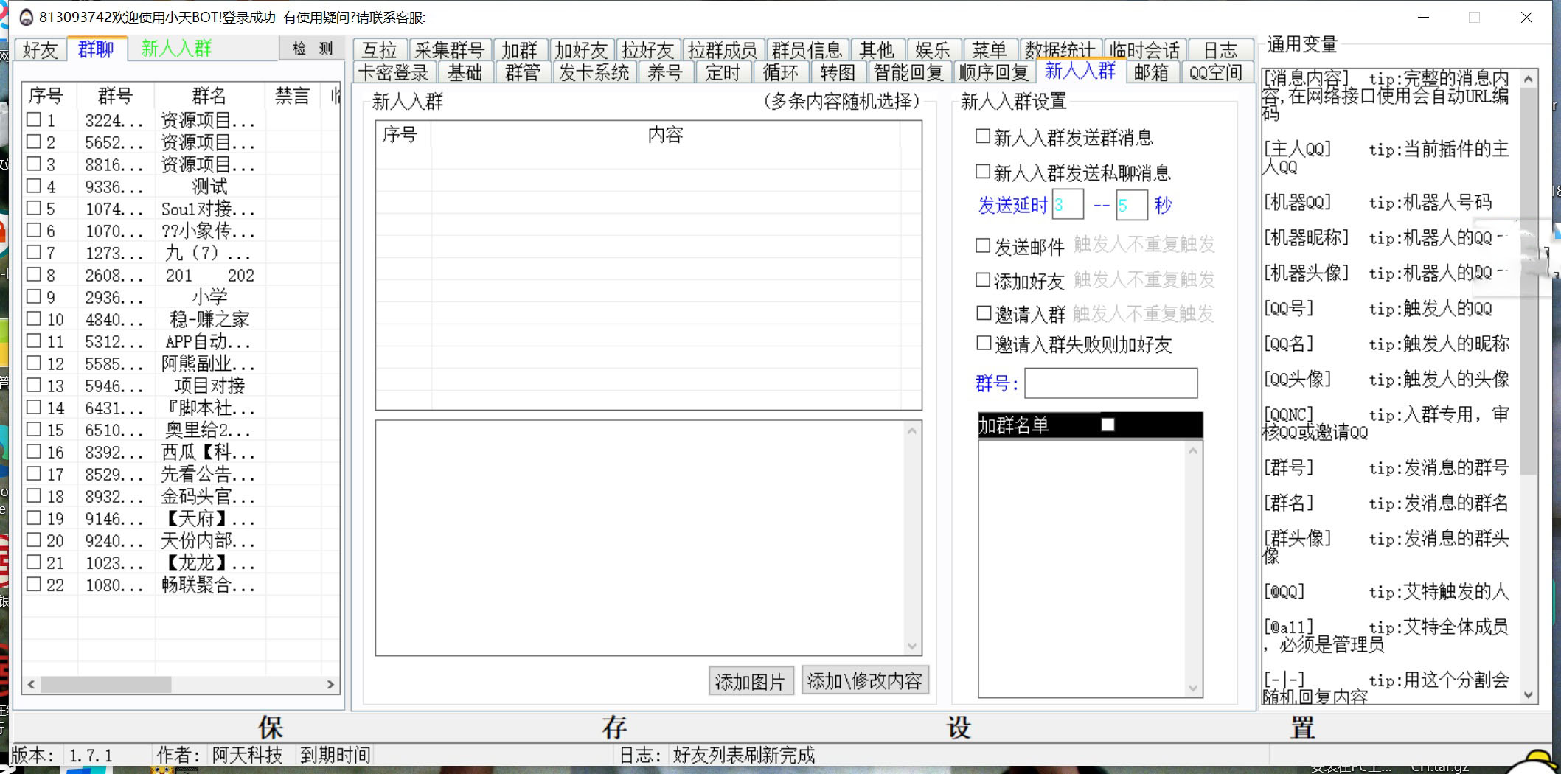Viewport: 1561px width, 774px height.
Task: Toggle the checkbox on 加群名单 header
Action: [x=1108, y=425]
